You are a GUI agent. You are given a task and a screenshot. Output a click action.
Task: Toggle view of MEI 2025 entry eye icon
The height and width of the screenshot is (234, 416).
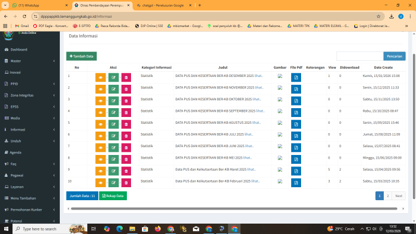point(100,158)
